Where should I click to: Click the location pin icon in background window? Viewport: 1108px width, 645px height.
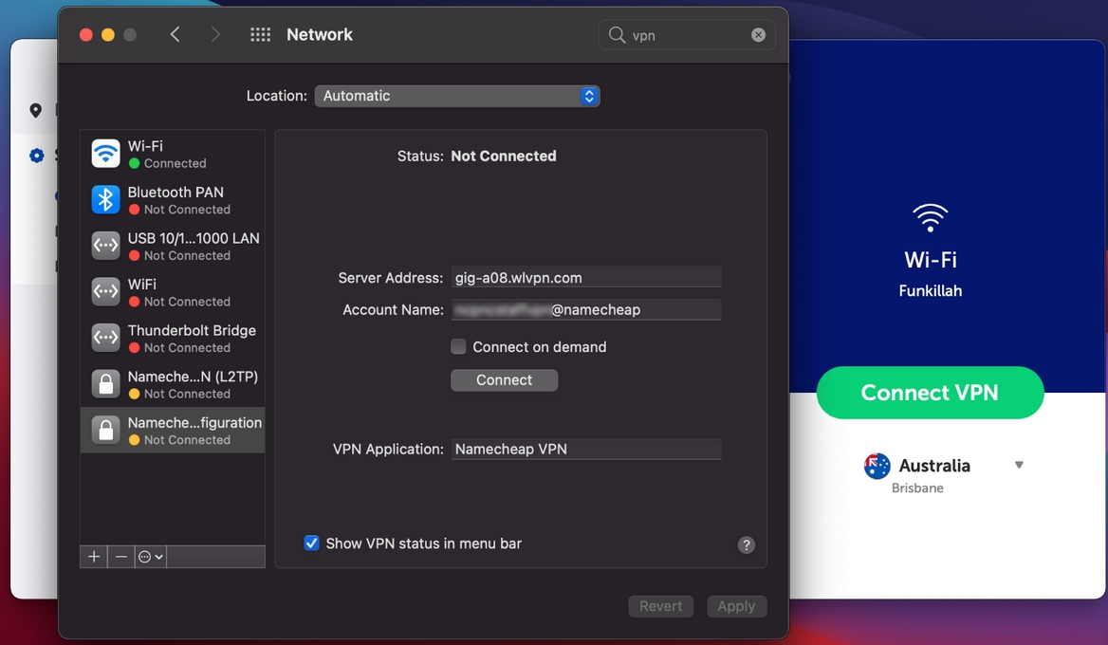(35, 110)
